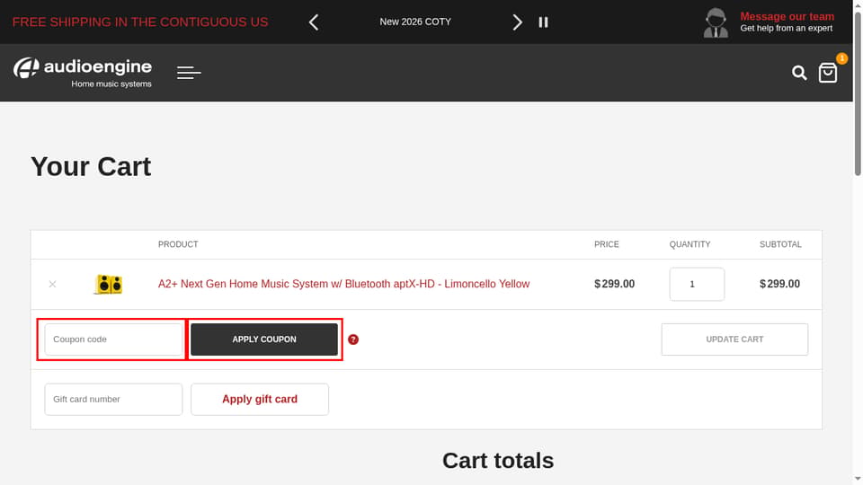Viewport: 863px width, 485px height.
Task: Click the PRICE column header
Action: pyautogui.click(x=607, y=244)
